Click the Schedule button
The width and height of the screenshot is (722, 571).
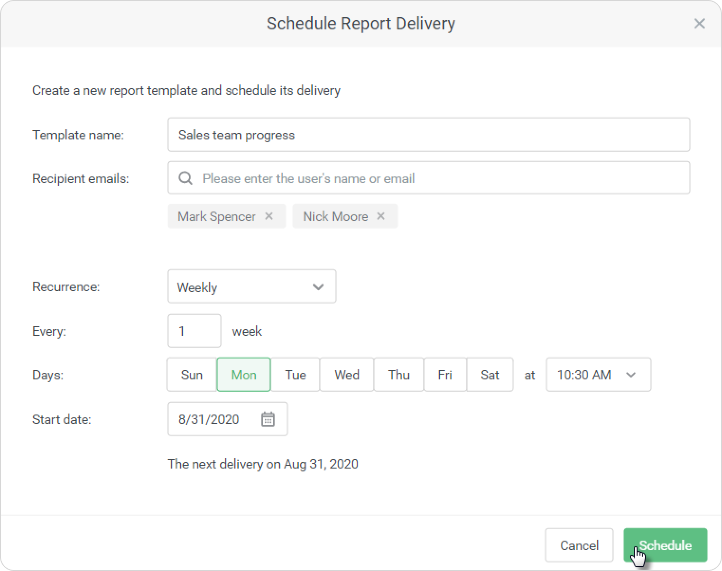coord(665,545)
